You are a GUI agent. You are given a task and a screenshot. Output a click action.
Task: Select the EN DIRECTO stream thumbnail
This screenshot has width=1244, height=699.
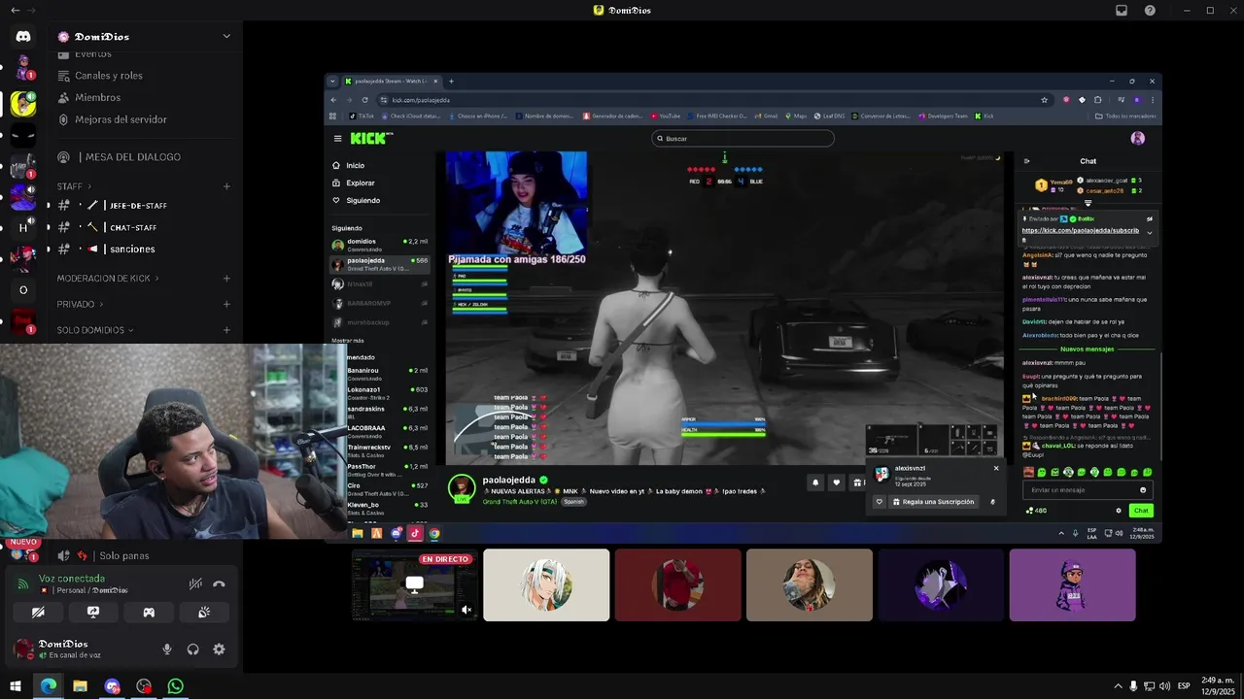[415, 585]
